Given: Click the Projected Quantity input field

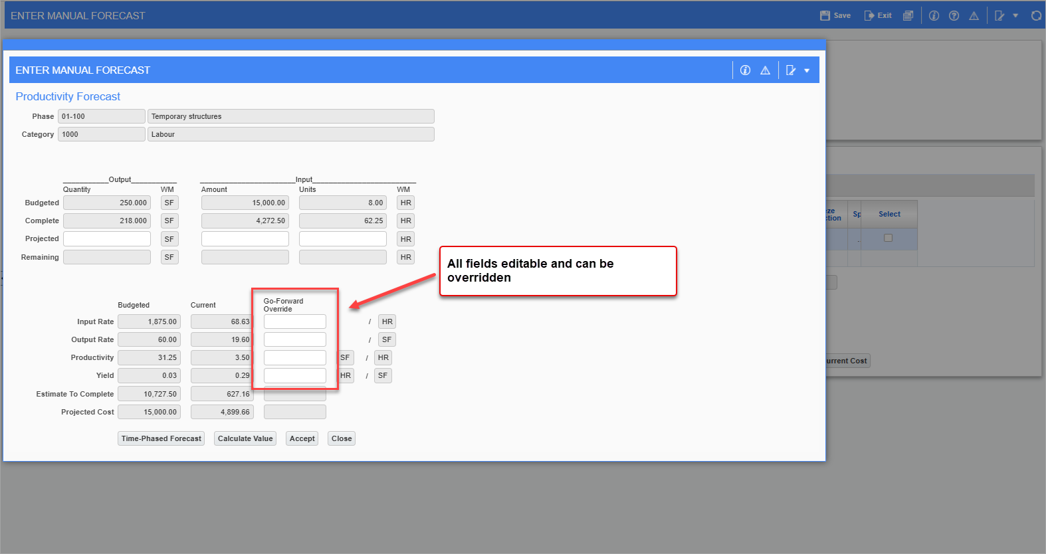Looking at the screenshot, I should click(x=107, y=238).
